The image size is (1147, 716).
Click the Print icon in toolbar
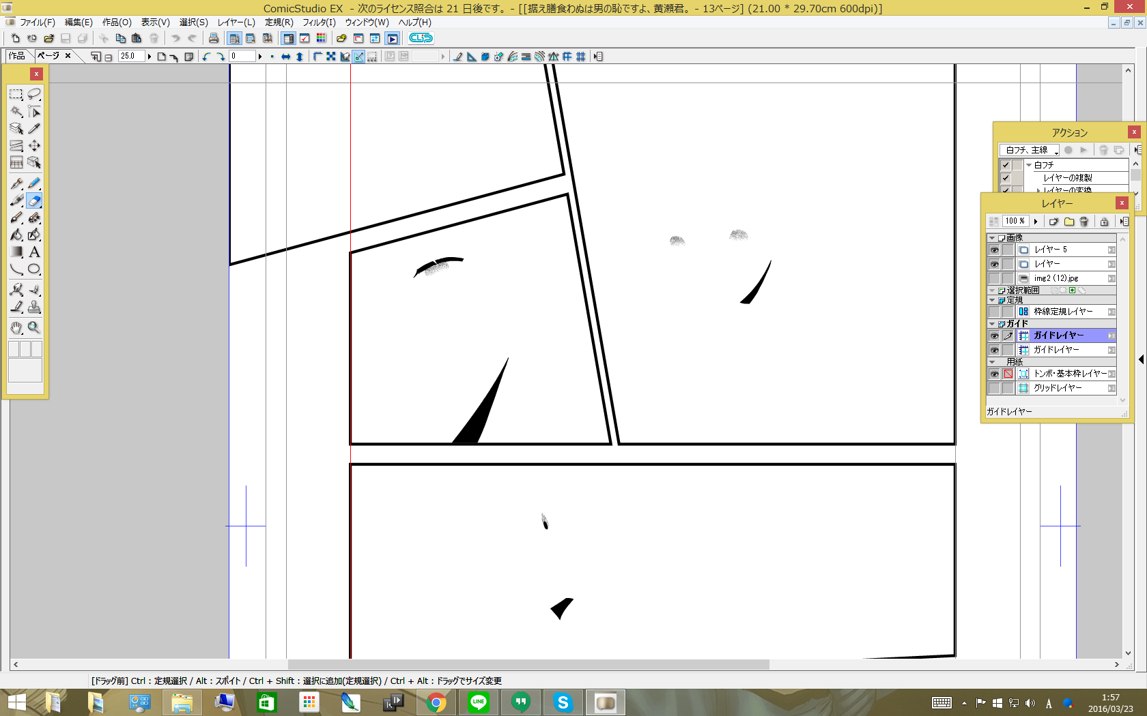point(214,38)
